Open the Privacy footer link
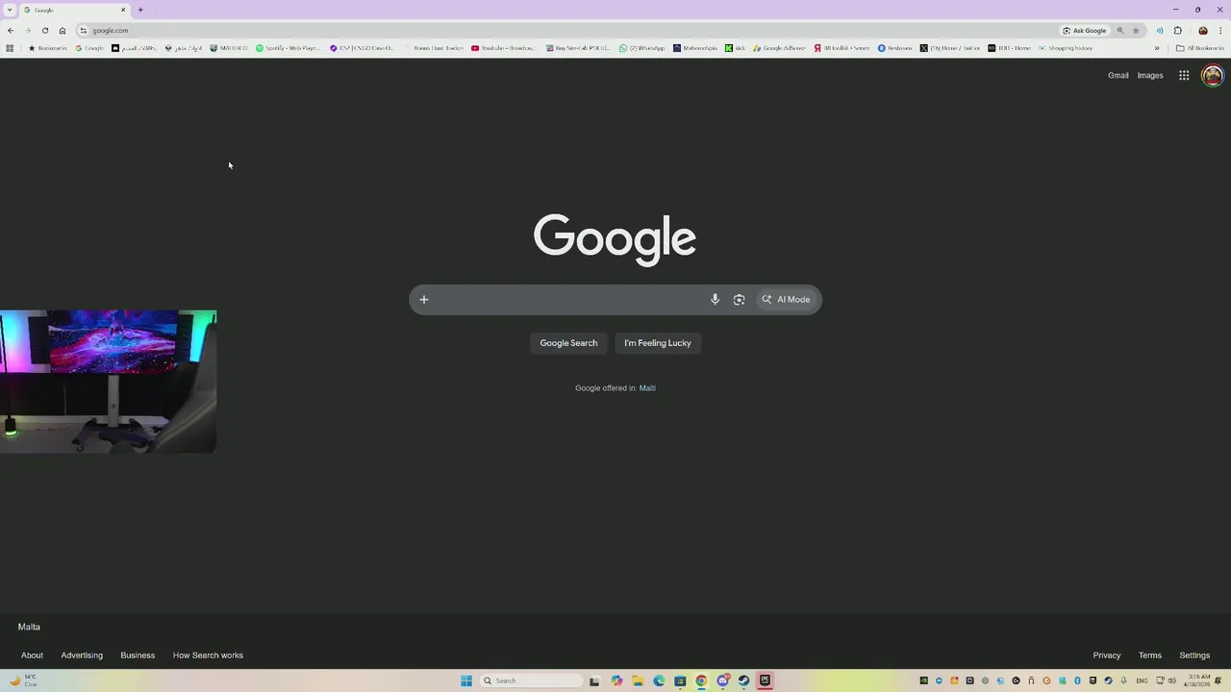Viewport: 1231px width, 692px height. click(1107, 655)
